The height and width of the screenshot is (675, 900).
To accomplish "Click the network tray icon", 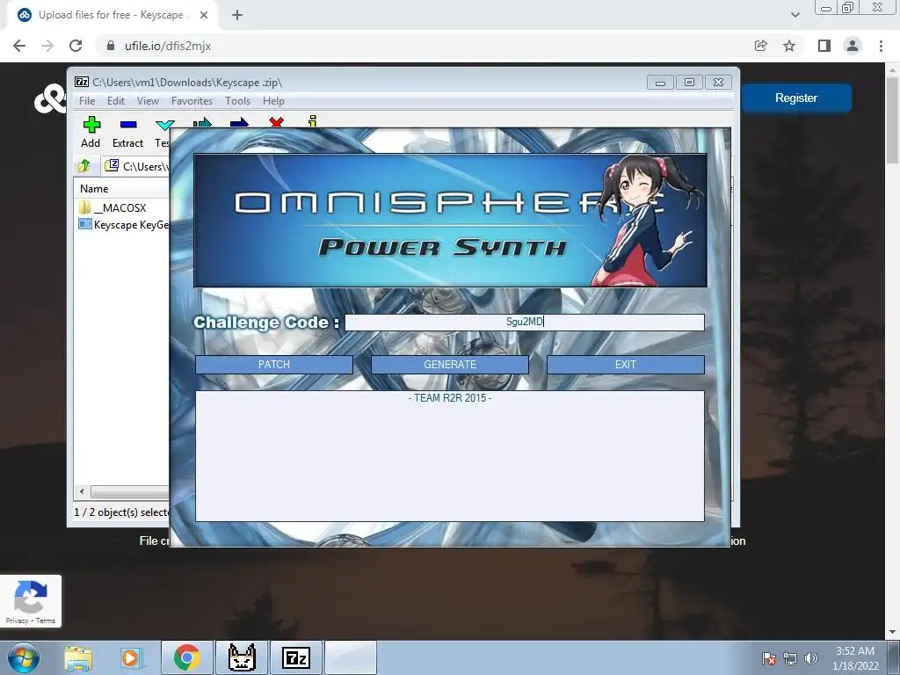I will pyautogui.click(x=790, y=658).
